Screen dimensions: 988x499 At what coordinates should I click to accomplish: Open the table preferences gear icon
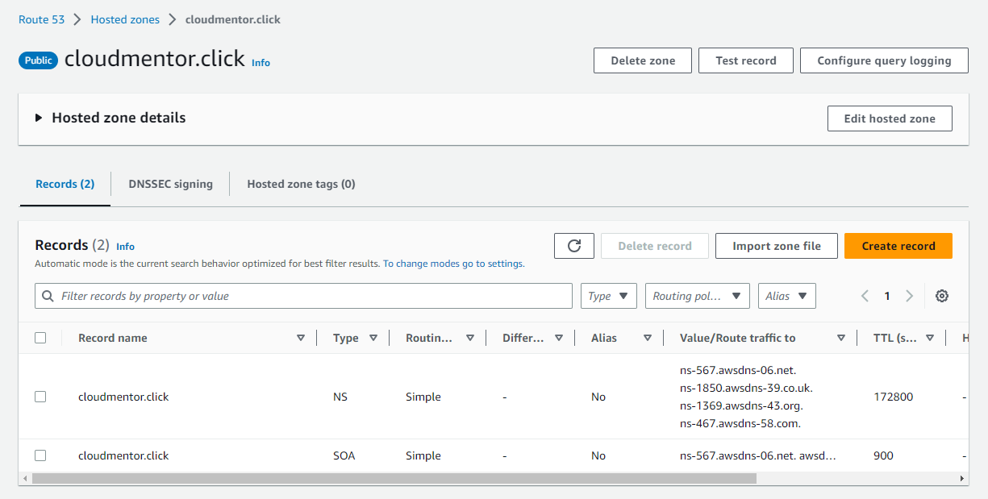click(x=941, y=296)
